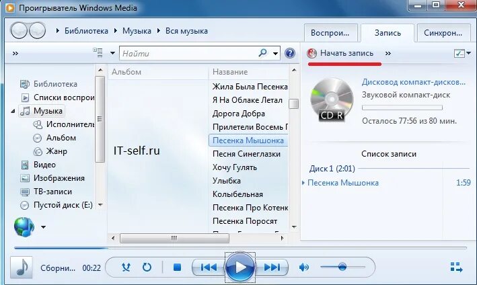Screen dimensions: 477x285
Task: Toggle shuffle playback
Action: (126, 268)
